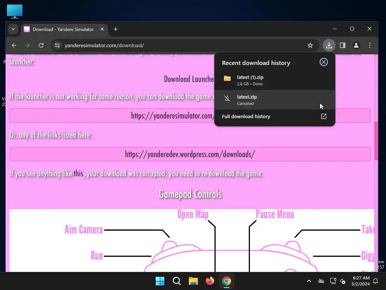Click the Gamepad Controls diagram image
Image resolution: width=386 pixels, height=290 pixels.
(x=192, y=241)
